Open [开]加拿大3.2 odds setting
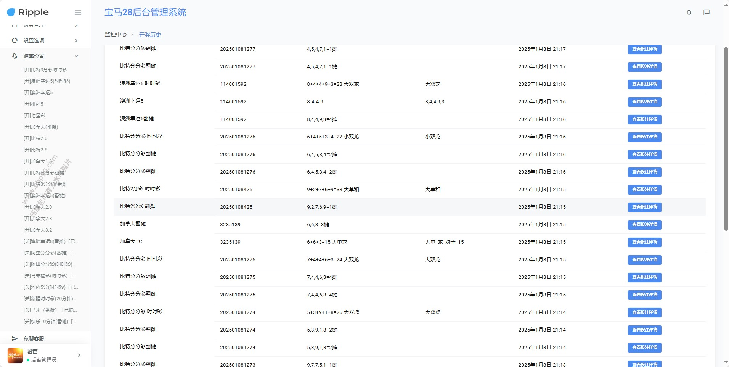The width and height of the screenshot is (729, 367). point(38,230)
